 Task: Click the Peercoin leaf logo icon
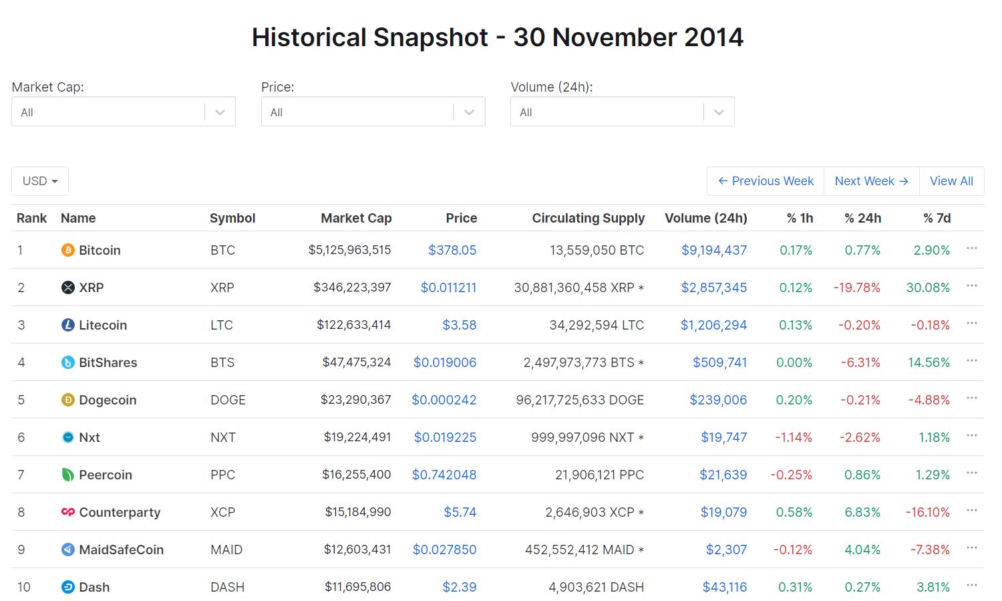[67, 475]
